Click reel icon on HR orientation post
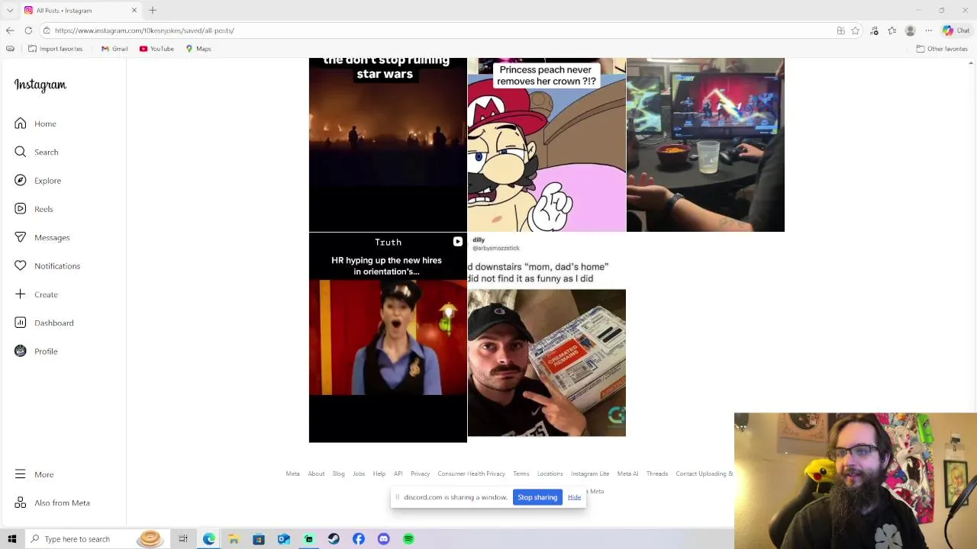 [457, 242]
